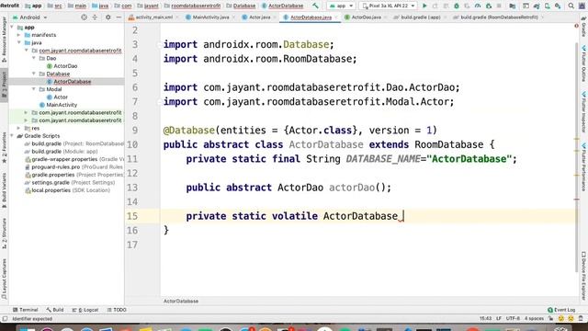Click happy face feedback icon in status bar

click(561, 319)
